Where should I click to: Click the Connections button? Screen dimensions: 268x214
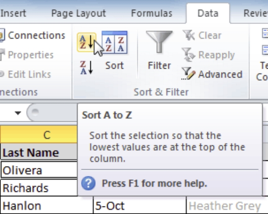click(x=33, y=36)
